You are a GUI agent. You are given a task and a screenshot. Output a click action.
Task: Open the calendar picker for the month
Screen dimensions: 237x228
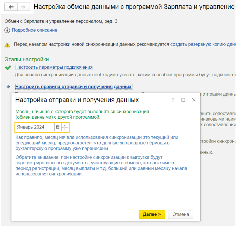(58, 127)
